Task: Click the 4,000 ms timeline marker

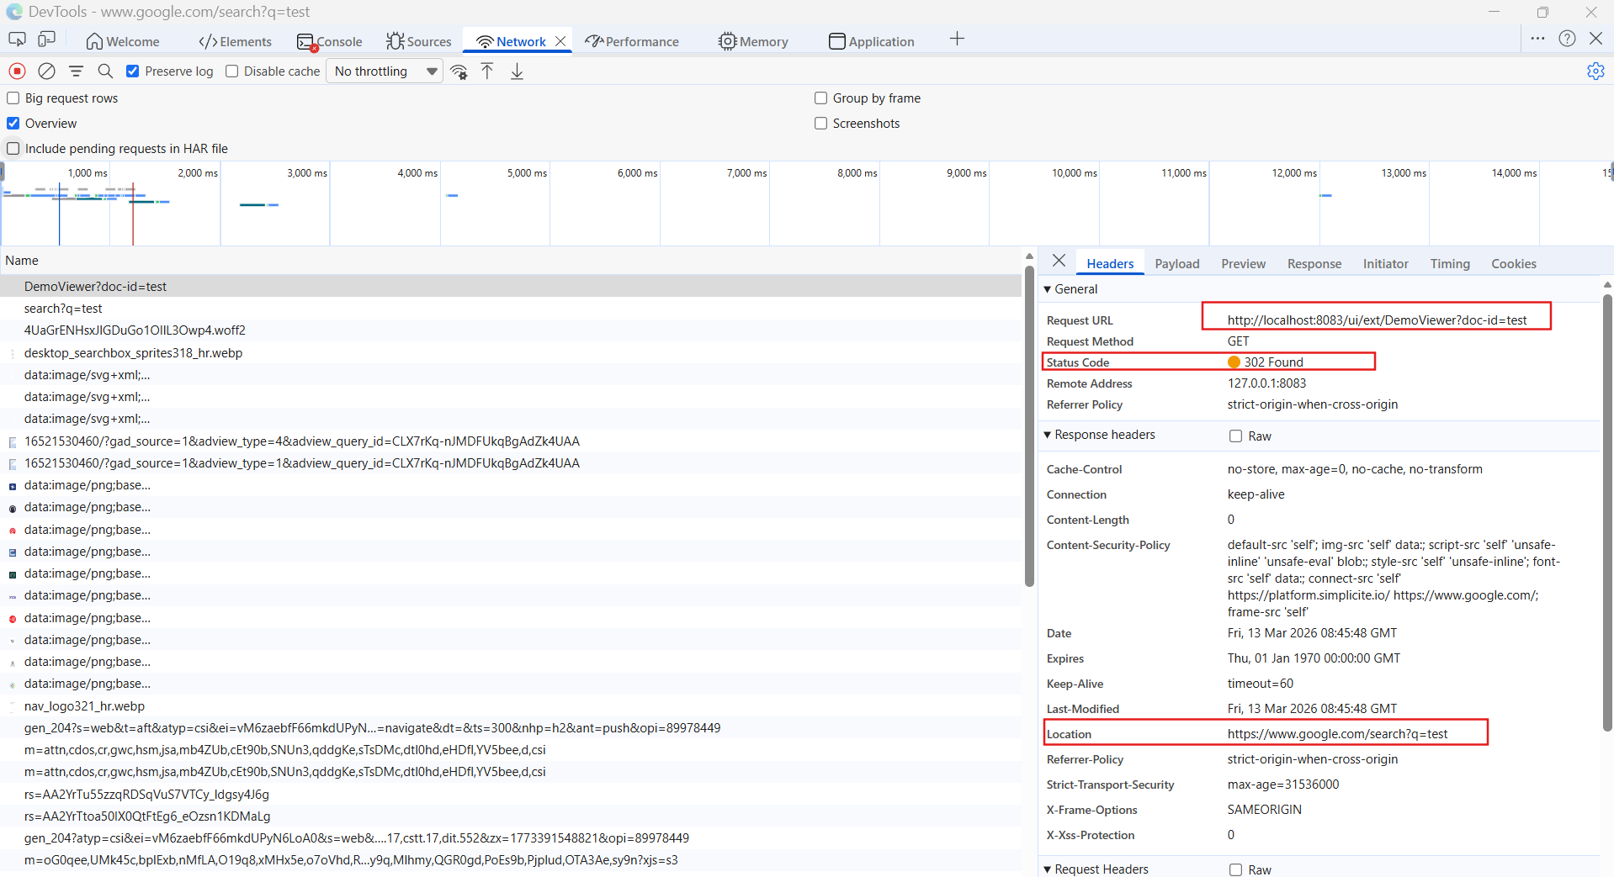Action: [417, 173]
